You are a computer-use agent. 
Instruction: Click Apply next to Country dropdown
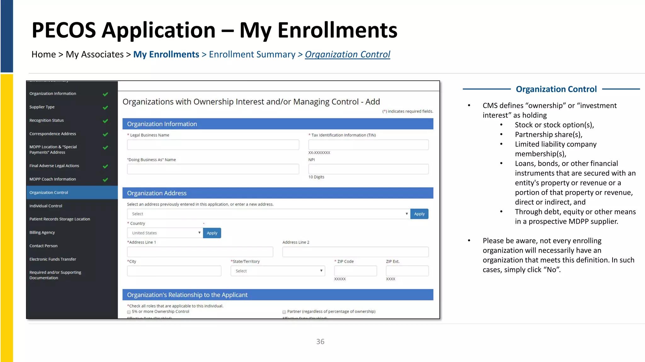212,233
